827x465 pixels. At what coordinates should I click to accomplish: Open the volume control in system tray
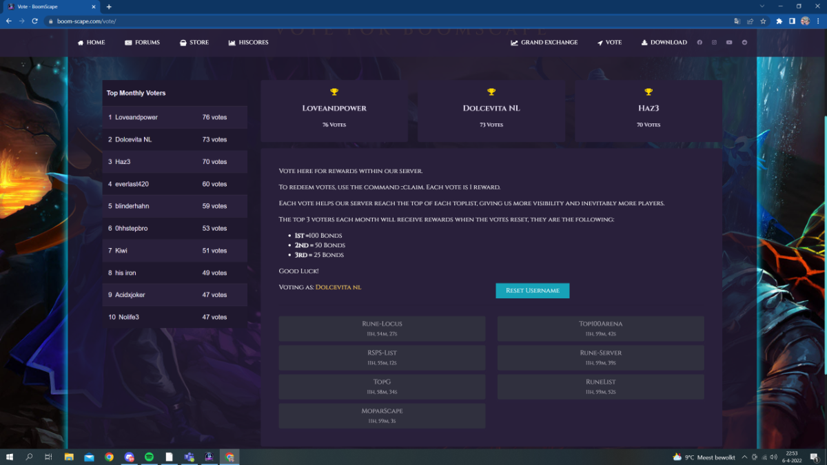[773, 457]
